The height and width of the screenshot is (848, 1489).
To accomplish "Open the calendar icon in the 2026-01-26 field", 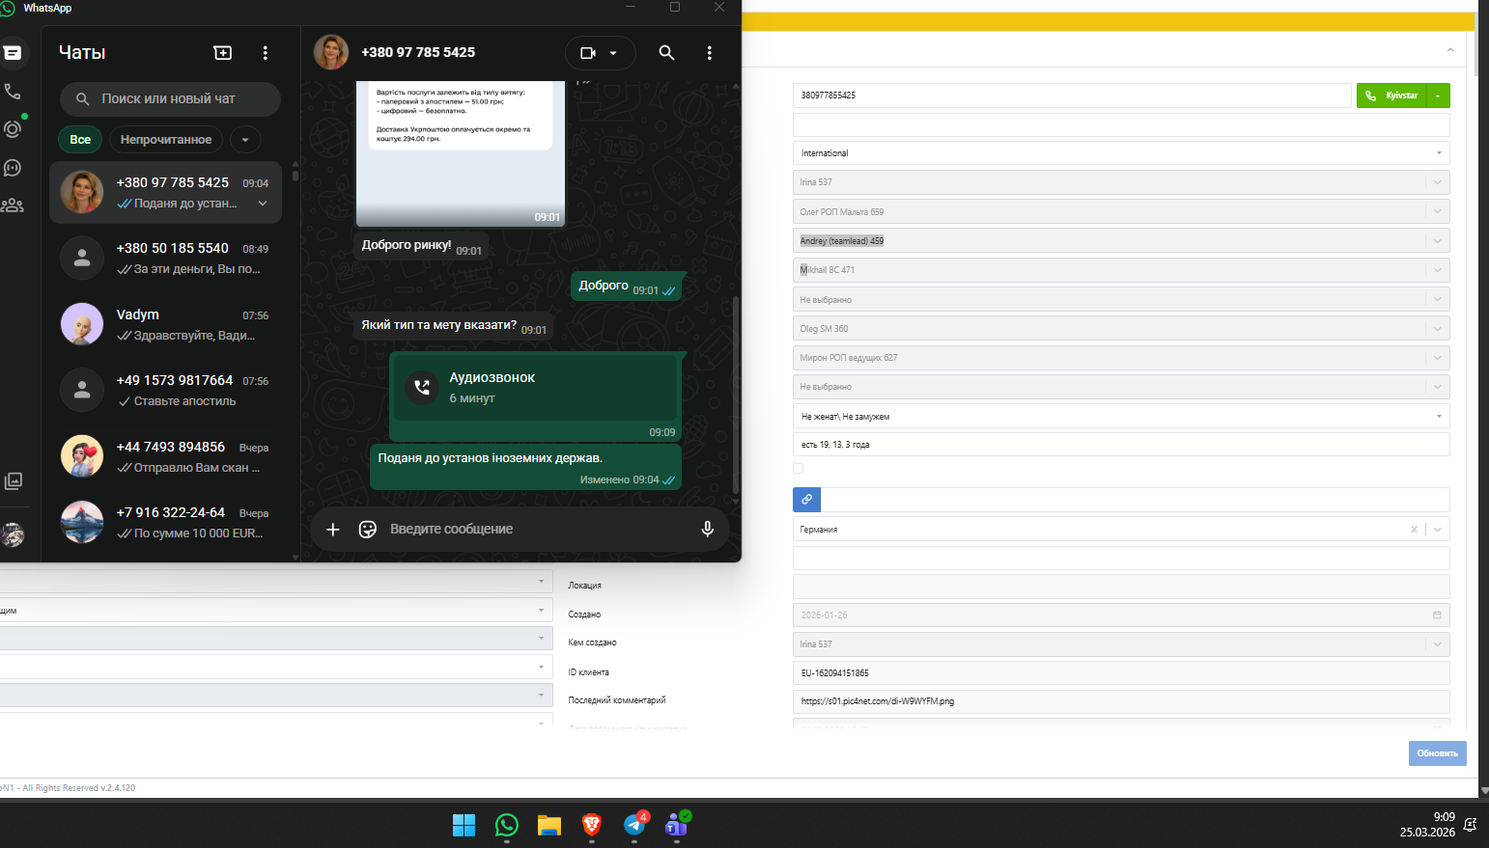I will point(1437,615).
